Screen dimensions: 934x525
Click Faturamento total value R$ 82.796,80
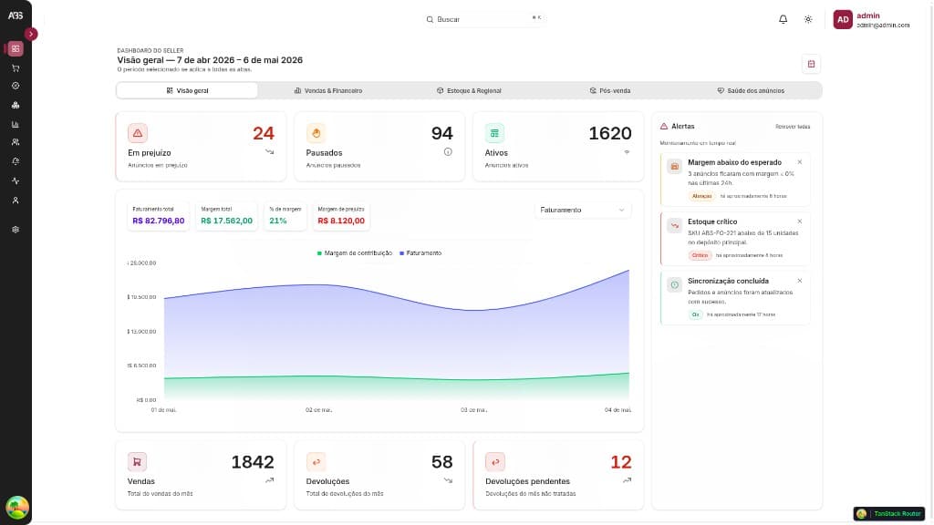coord(159,221)
